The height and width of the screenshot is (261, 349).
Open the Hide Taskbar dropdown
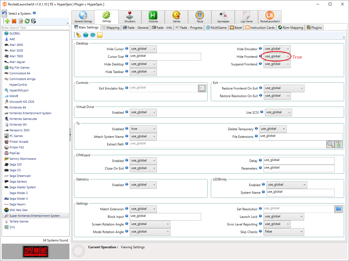click(143, 72)
